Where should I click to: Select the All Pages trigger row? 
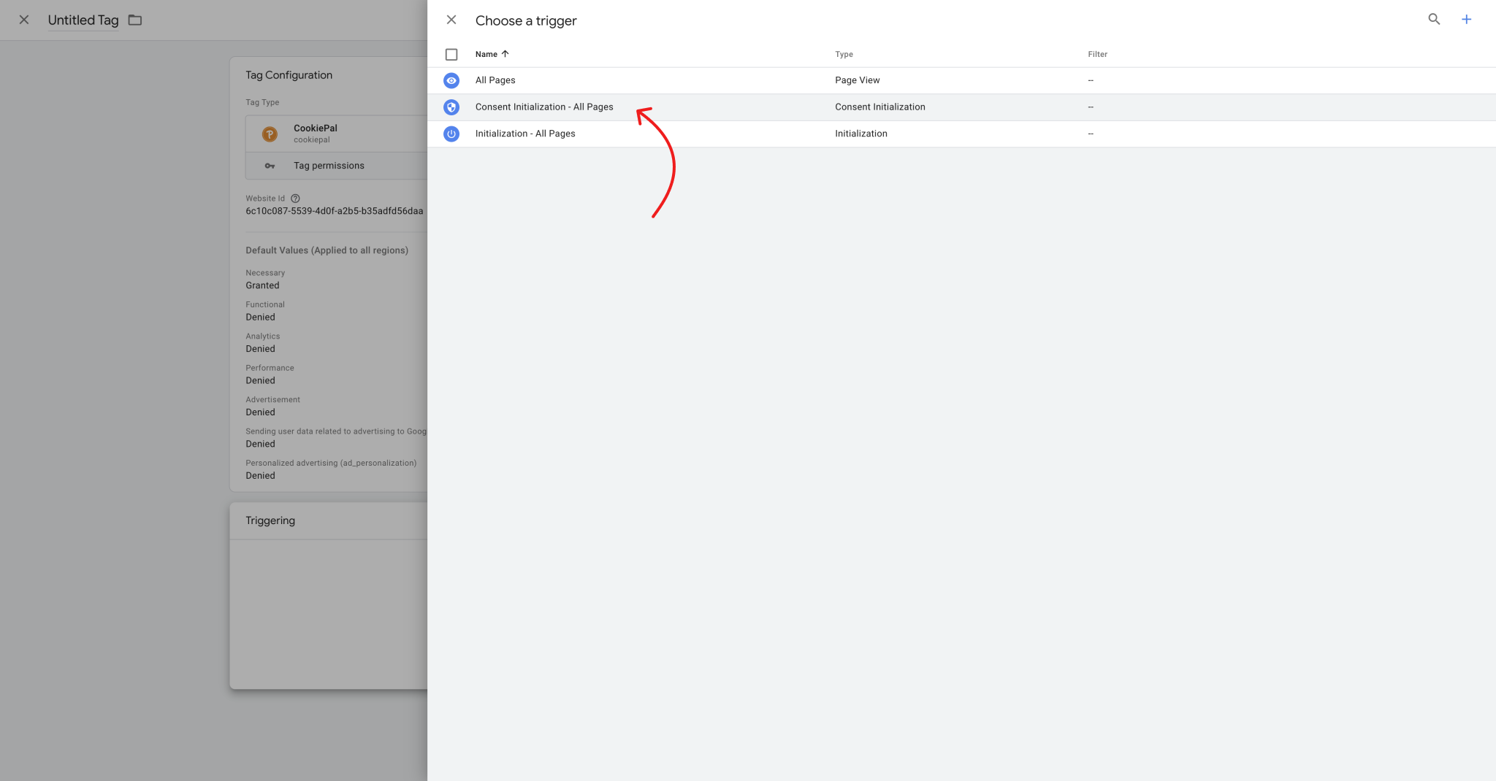pos(495,80)
